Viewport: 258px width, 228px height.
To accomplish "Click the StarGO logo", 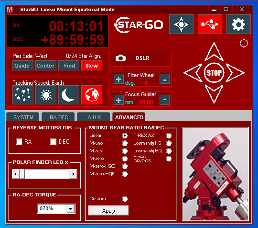I will 139,25.
